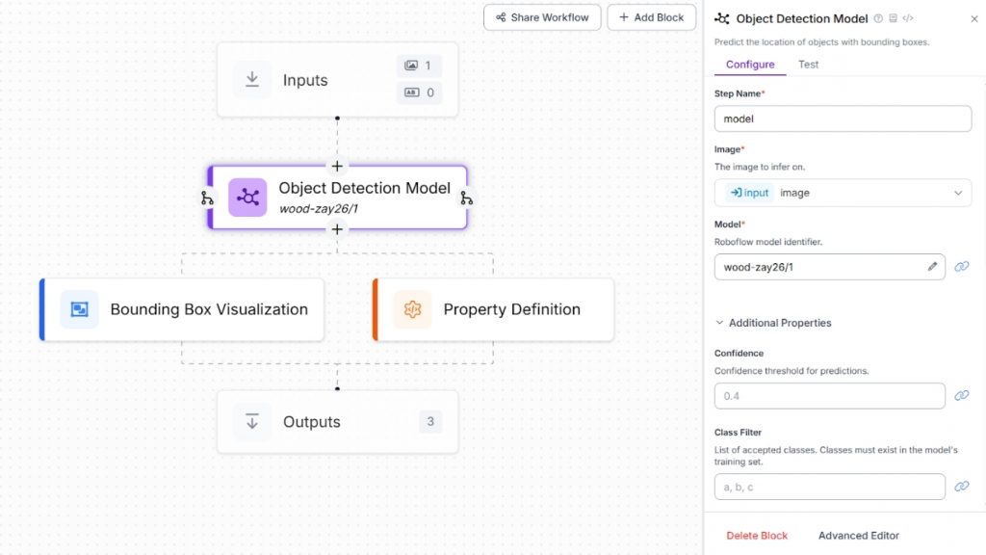Click the Share Workflow button
The width and height of the screenshot is (986, 555).
[542, 17]
